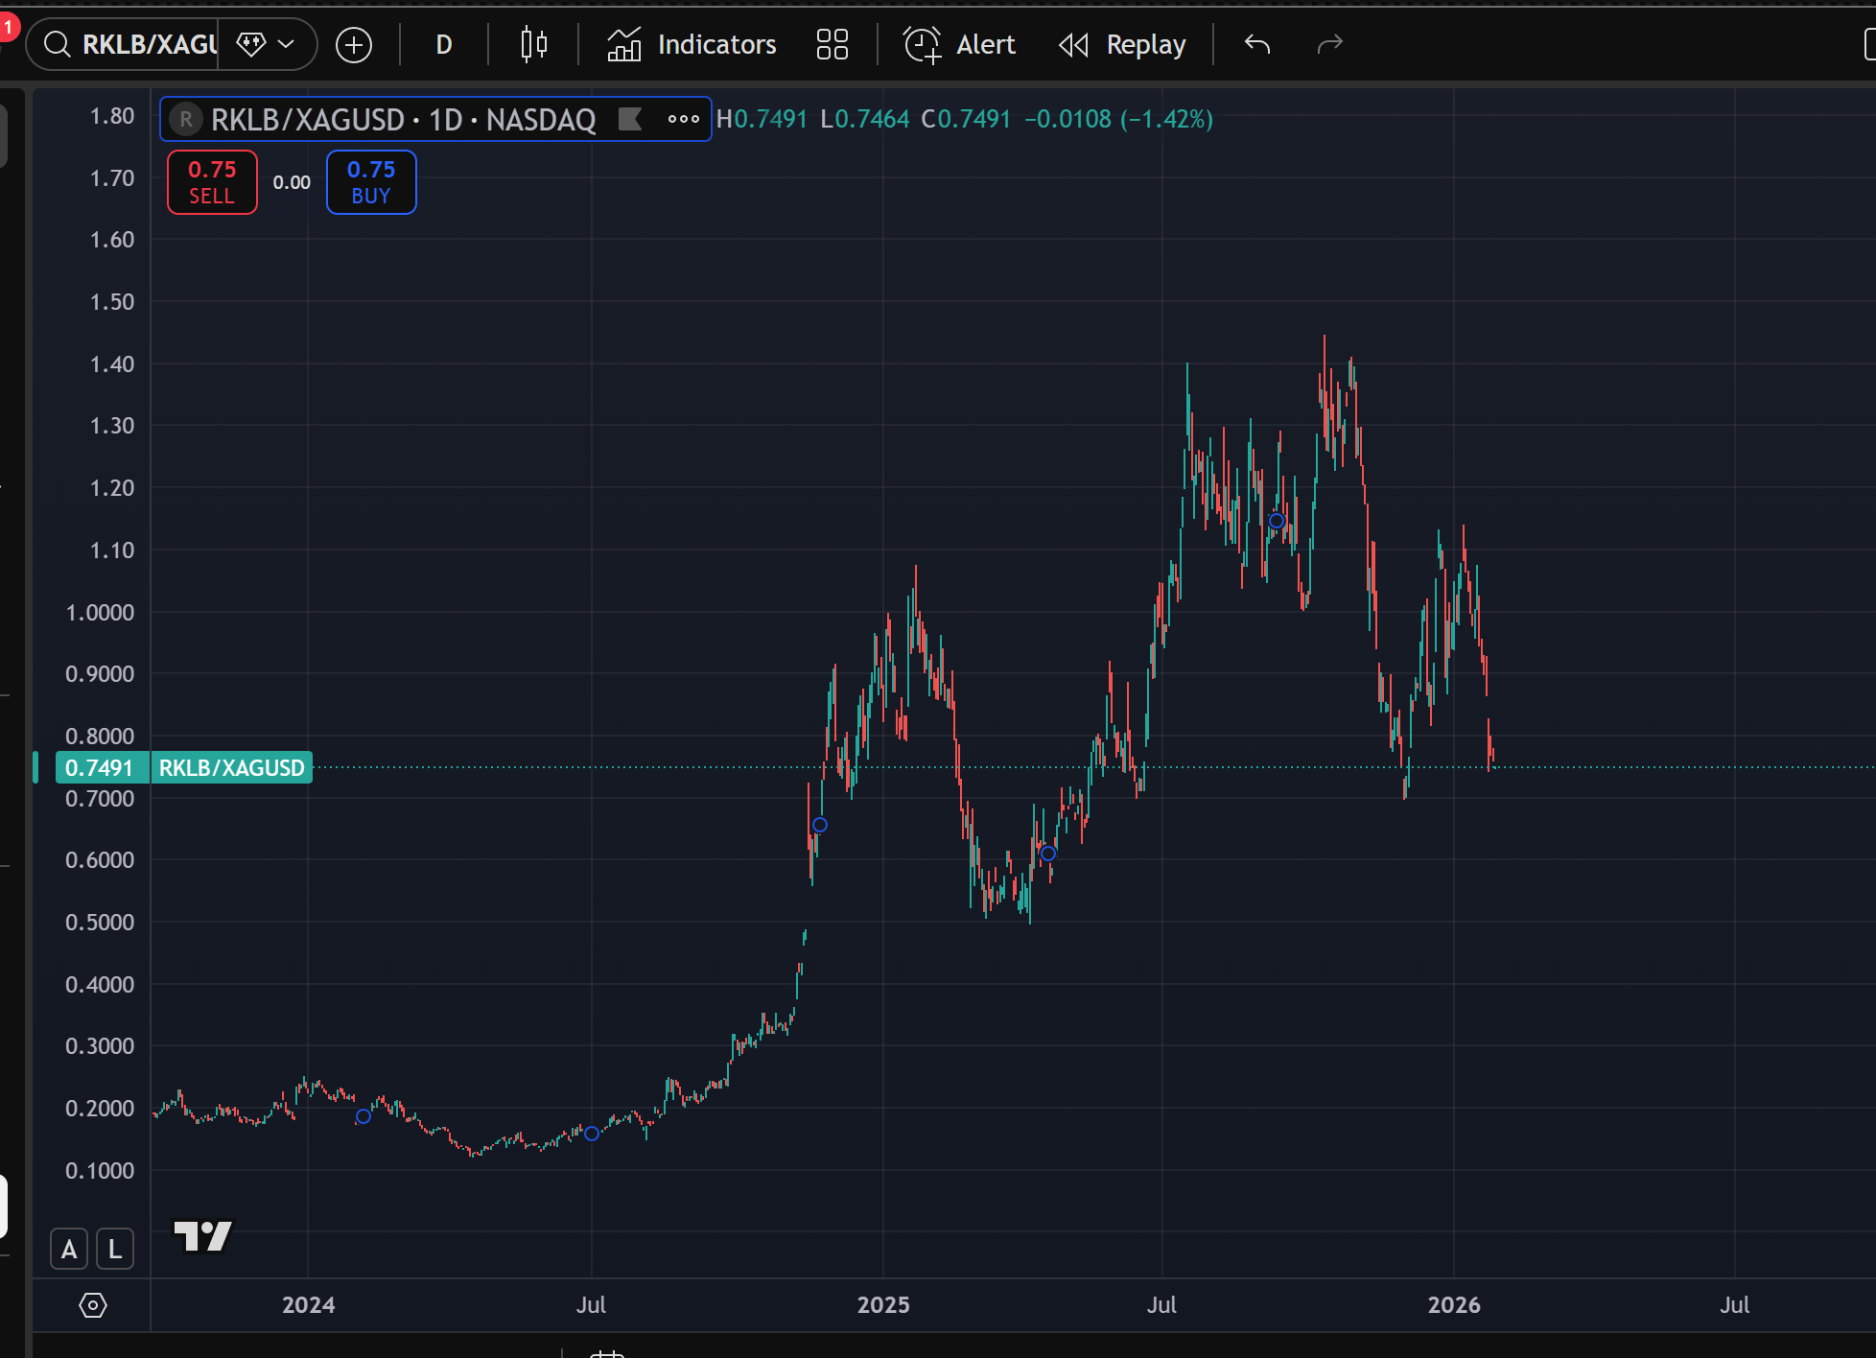Image resolution: width=1876 pixels, height=1358 pixels.
Task: Toggle log scale with the L button
Action: (x=115, y=1249)
